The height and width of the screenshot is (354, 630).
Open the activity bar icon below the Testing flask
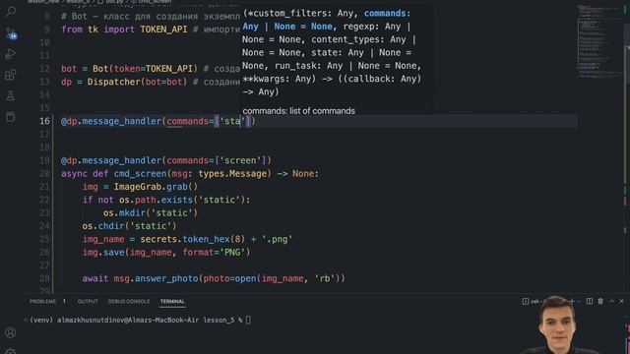click(11, 117)
